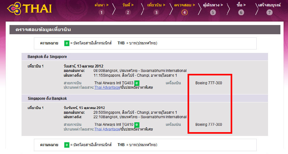The width and height of the screenshot is (288, 154).
Task: Click the ตรวจสอบข้อมูลเที่ยวบิน heading
Action: [x=43, y=29]
